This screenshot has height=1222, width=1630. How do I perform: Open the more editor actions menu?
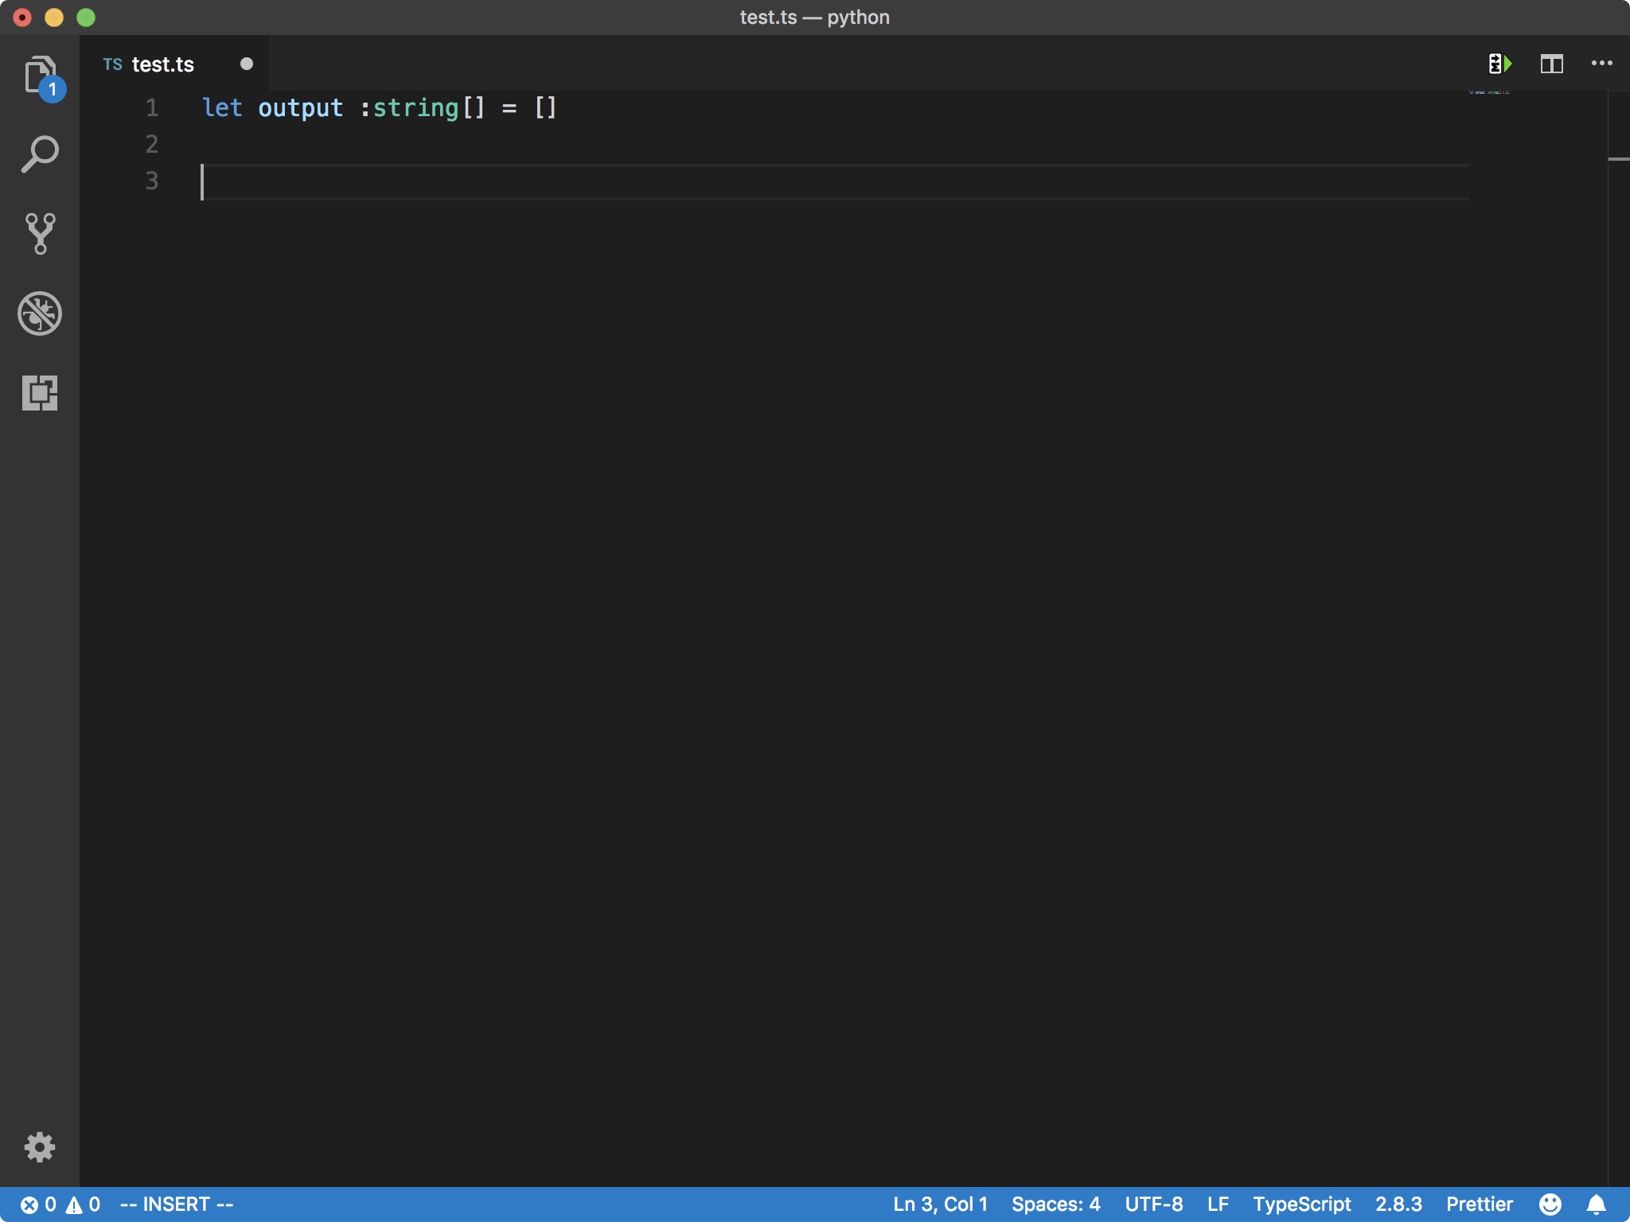coord(1602,63)
